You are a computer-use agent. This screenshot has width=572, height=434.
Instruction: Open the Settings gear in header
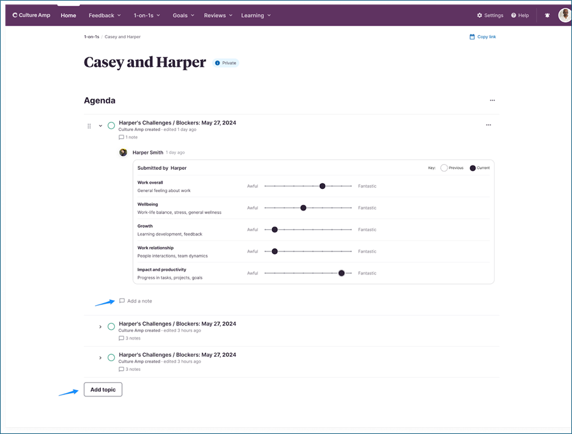coord(480,15)
